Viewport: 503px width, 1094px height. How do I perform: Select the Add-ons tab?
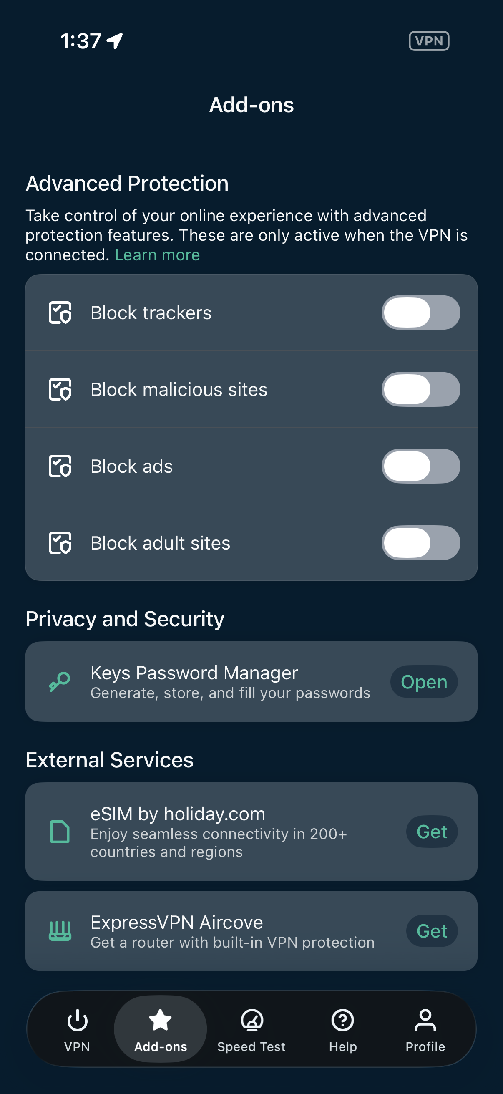161,1028
